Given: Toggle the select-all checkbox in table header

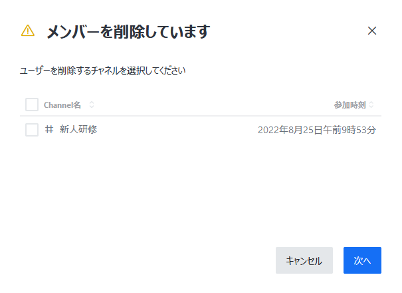Looking at the screenshot, I should point(32,105).
